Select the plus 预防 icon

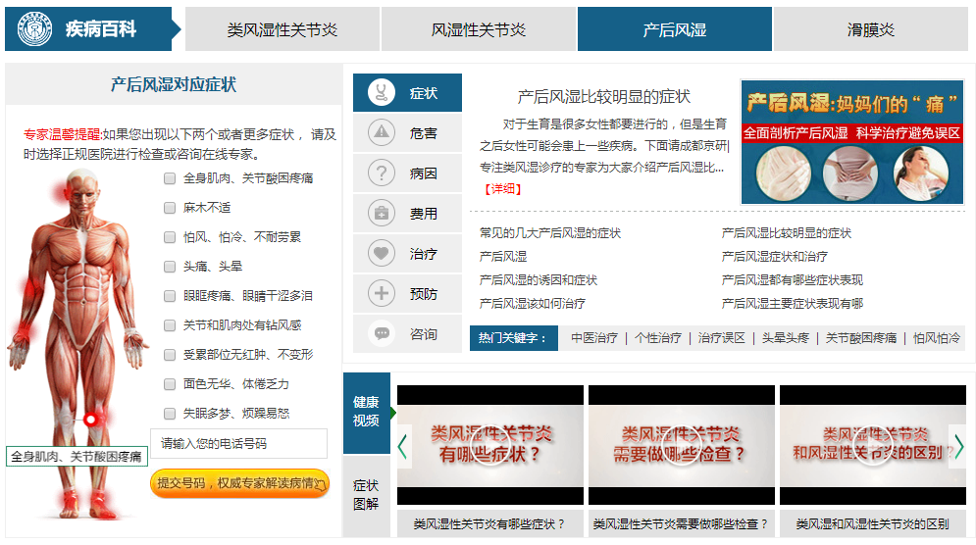coord(382,293)
